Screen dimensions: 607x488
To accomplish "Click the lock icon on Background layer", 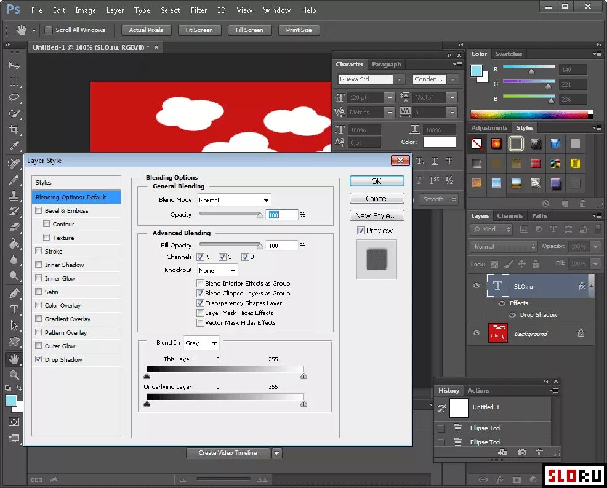I will point(581,333).
